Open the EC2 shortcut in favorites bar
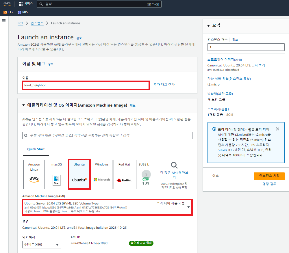 [8, 12]
